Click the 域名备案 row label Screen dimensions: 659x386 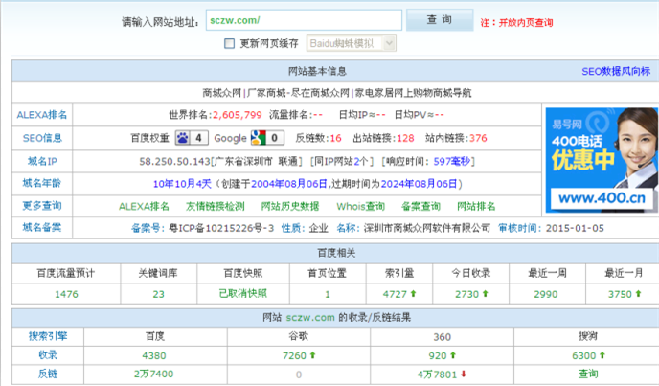42,227
